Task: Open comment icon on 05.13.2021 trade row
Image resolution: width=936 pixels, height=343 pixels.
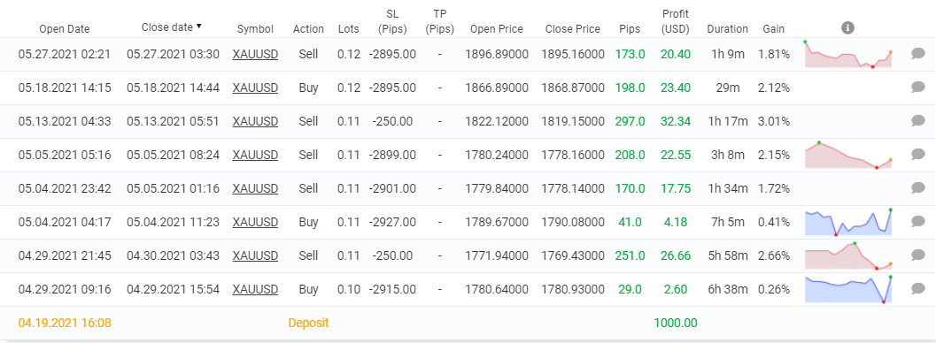Action: click(x=918, y=121)
